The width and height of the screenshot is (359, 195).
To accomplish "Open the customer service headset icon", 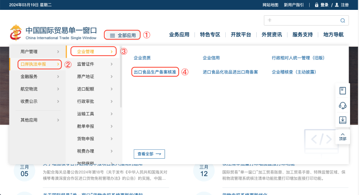I will coord(342,105).
